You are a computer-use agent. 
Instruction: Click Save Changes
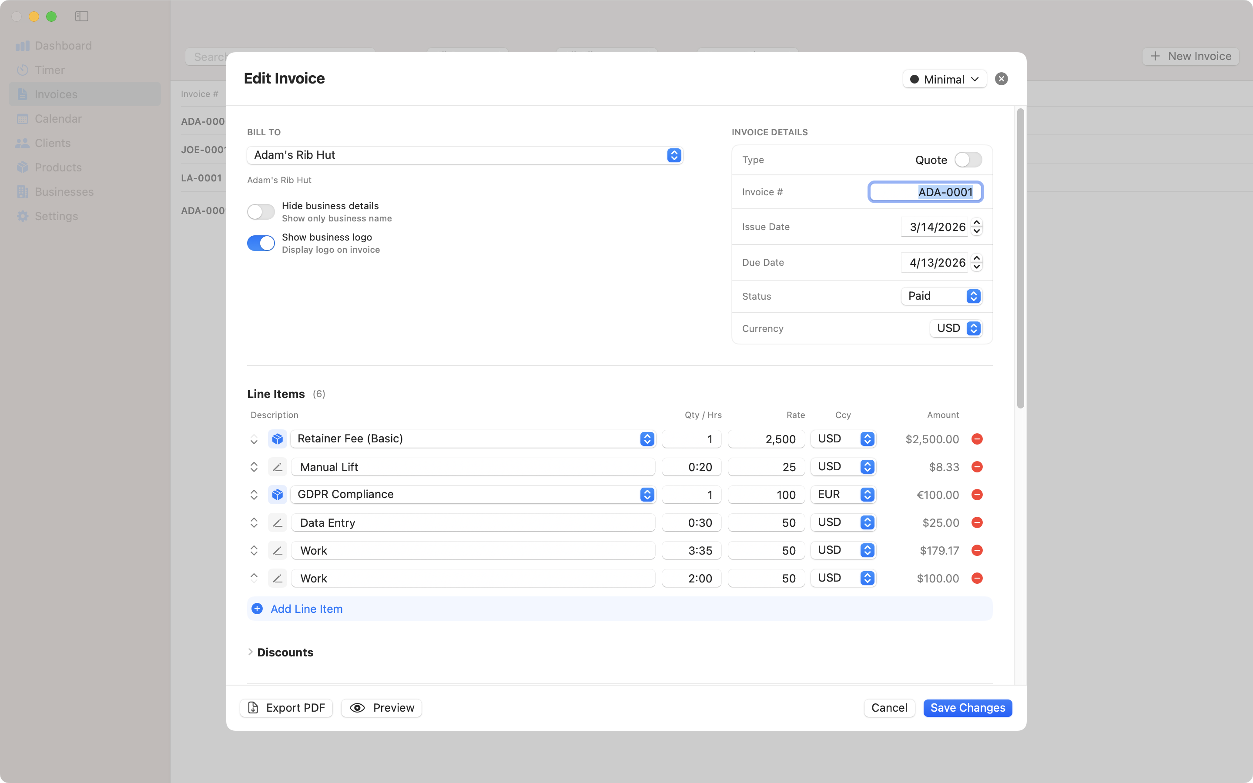click(x=968, y=708)
